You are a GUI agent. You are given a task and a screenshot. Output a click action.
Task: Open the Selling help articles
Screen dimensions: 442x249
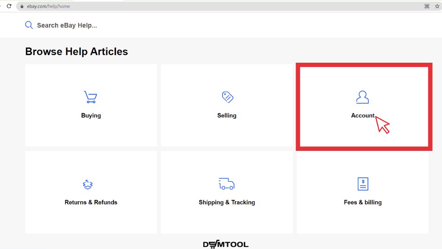click(227, 106)
